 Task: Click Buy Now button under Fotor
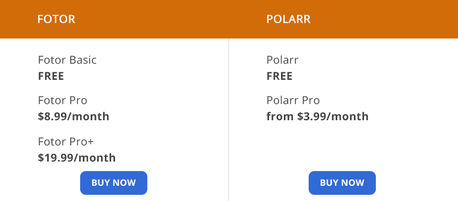(x=114, y=183)
